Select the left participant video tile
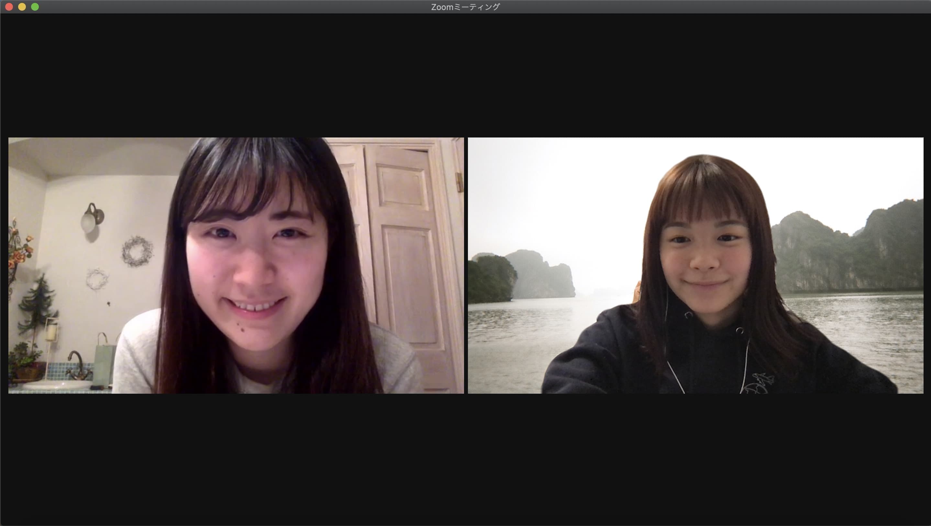Screen dimensions: 931x526 click(x=236, y=265)
